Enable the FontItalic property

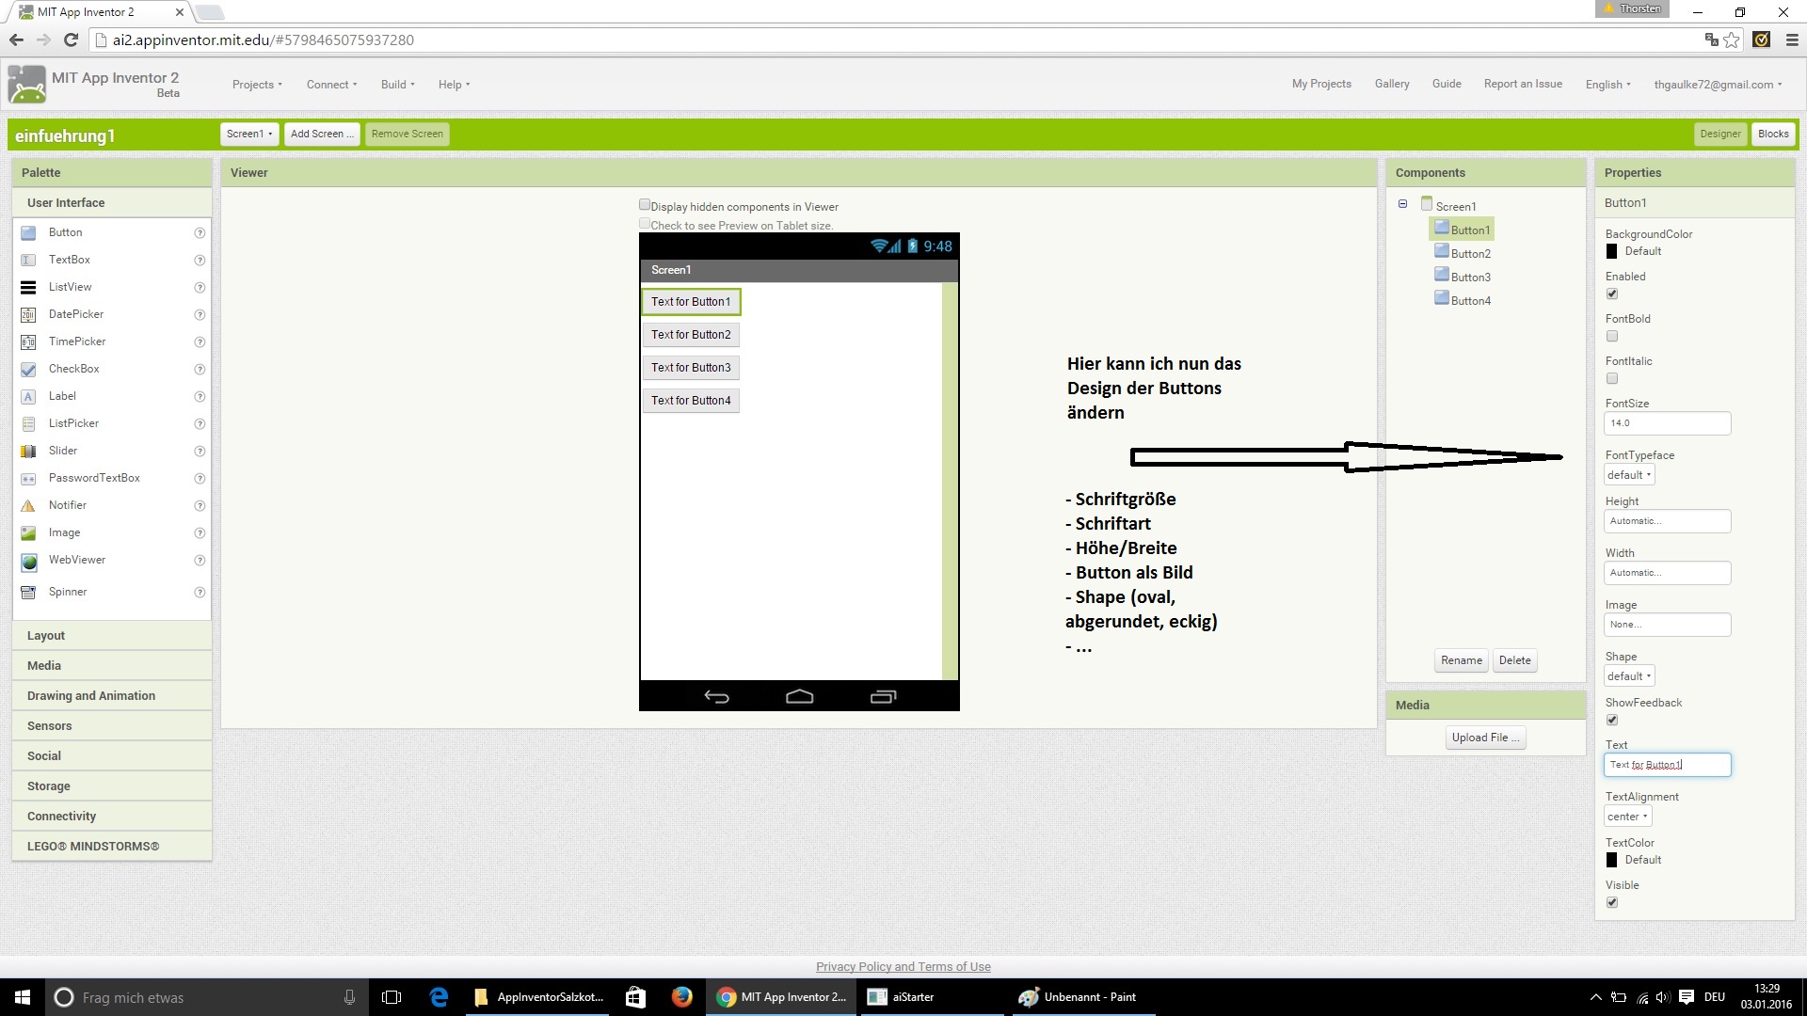coord(1612,378)
